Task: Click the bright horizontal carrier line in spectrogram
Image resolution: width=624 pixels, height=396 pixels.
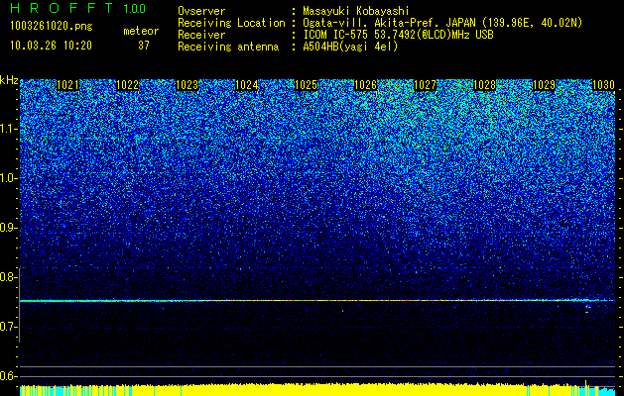Action: tap(317, 301)
